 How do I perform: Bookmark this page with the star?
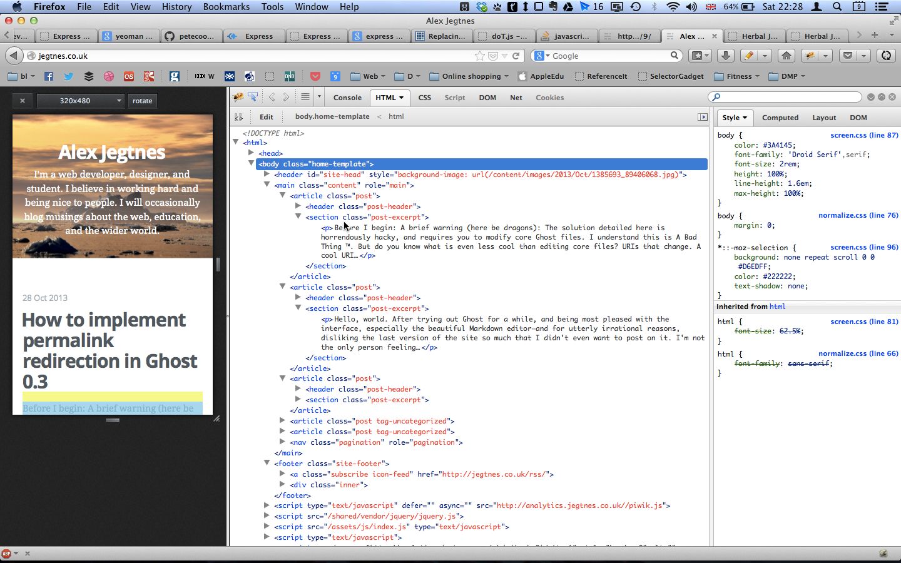click(480, 56)
